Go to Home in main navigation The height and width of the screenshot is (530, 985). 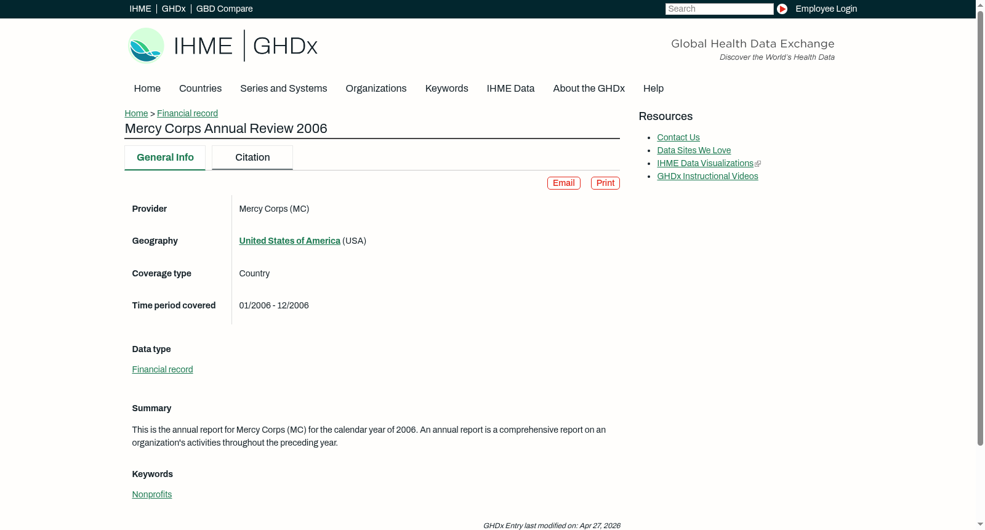(x=147, y=89)
